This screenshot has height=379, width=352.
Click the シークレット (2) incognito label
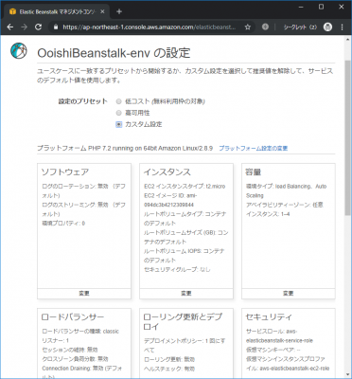point(300,27)
